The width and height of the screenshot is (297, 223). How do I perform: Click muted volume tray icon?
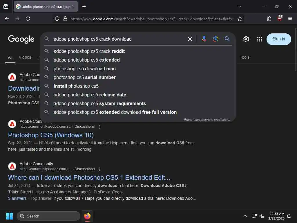[262, 216]
